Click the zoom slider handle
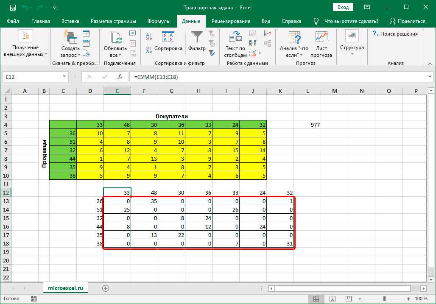Viewport: 436px width, 304px height. (x=384, y=299)
